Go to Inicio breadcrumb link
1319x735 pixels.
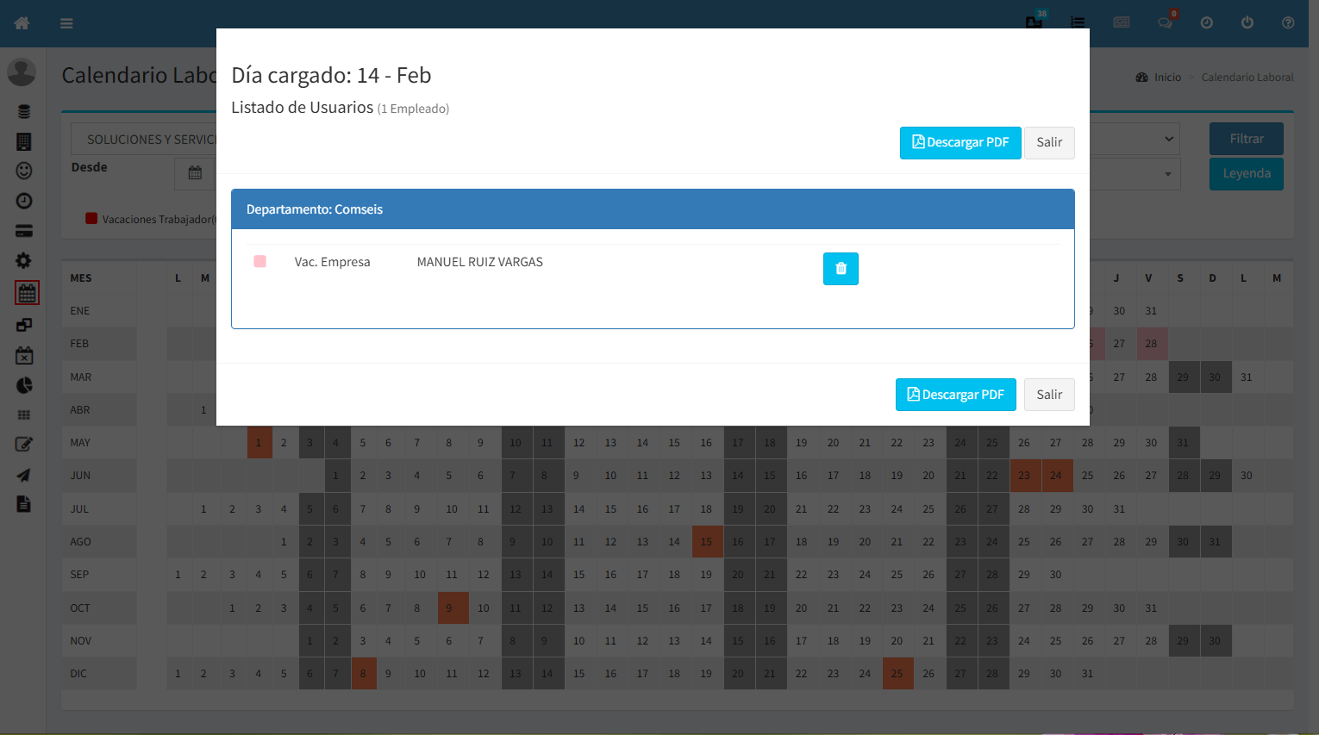click(1167, 78)
